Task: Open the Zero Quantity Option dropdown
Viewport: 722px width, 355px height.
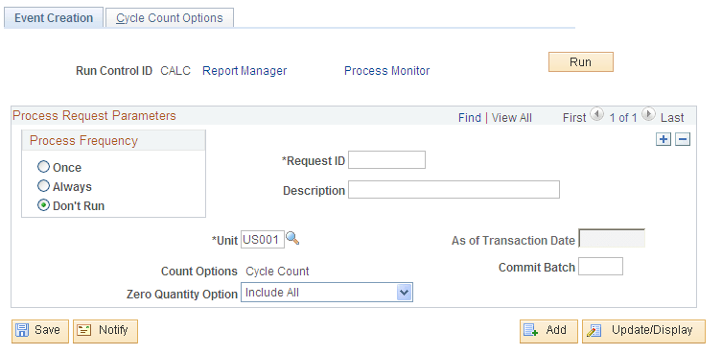Action: point(326,293)
